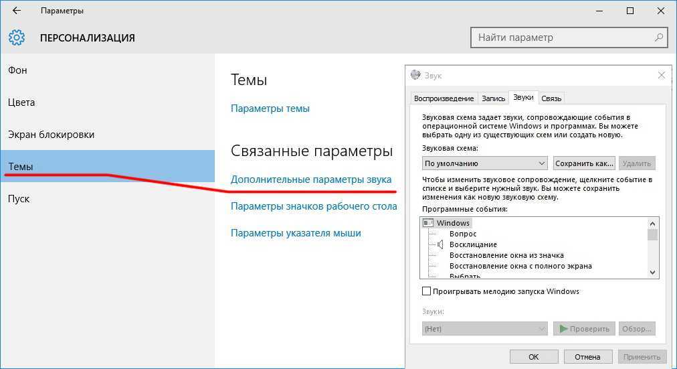Expand the Звуковая схема dropdown
Viewport: 677px width, 369px height.
[x=485, y=163]
